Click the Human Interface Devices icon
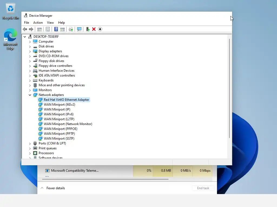This screenshot has width=277, height=207. click(35, 71)
